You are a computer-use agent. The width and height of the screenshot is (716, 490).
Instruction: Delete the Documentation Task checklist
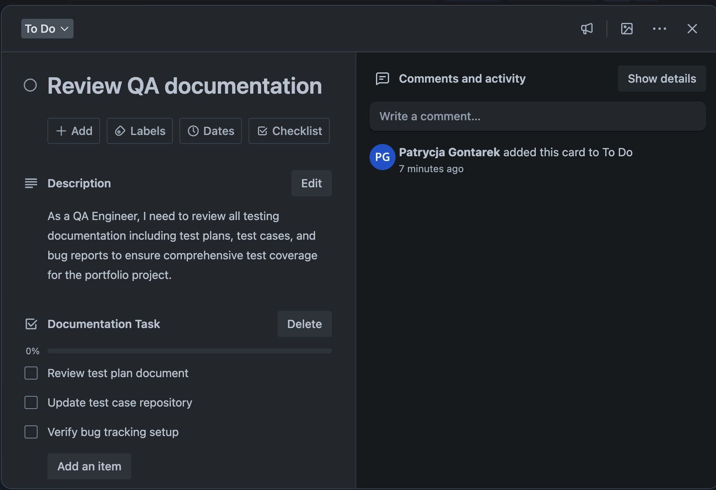(304, 324)
